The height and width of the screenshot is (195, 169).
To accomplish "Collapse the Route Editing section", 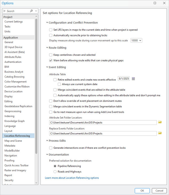I will tap(47, 48).
